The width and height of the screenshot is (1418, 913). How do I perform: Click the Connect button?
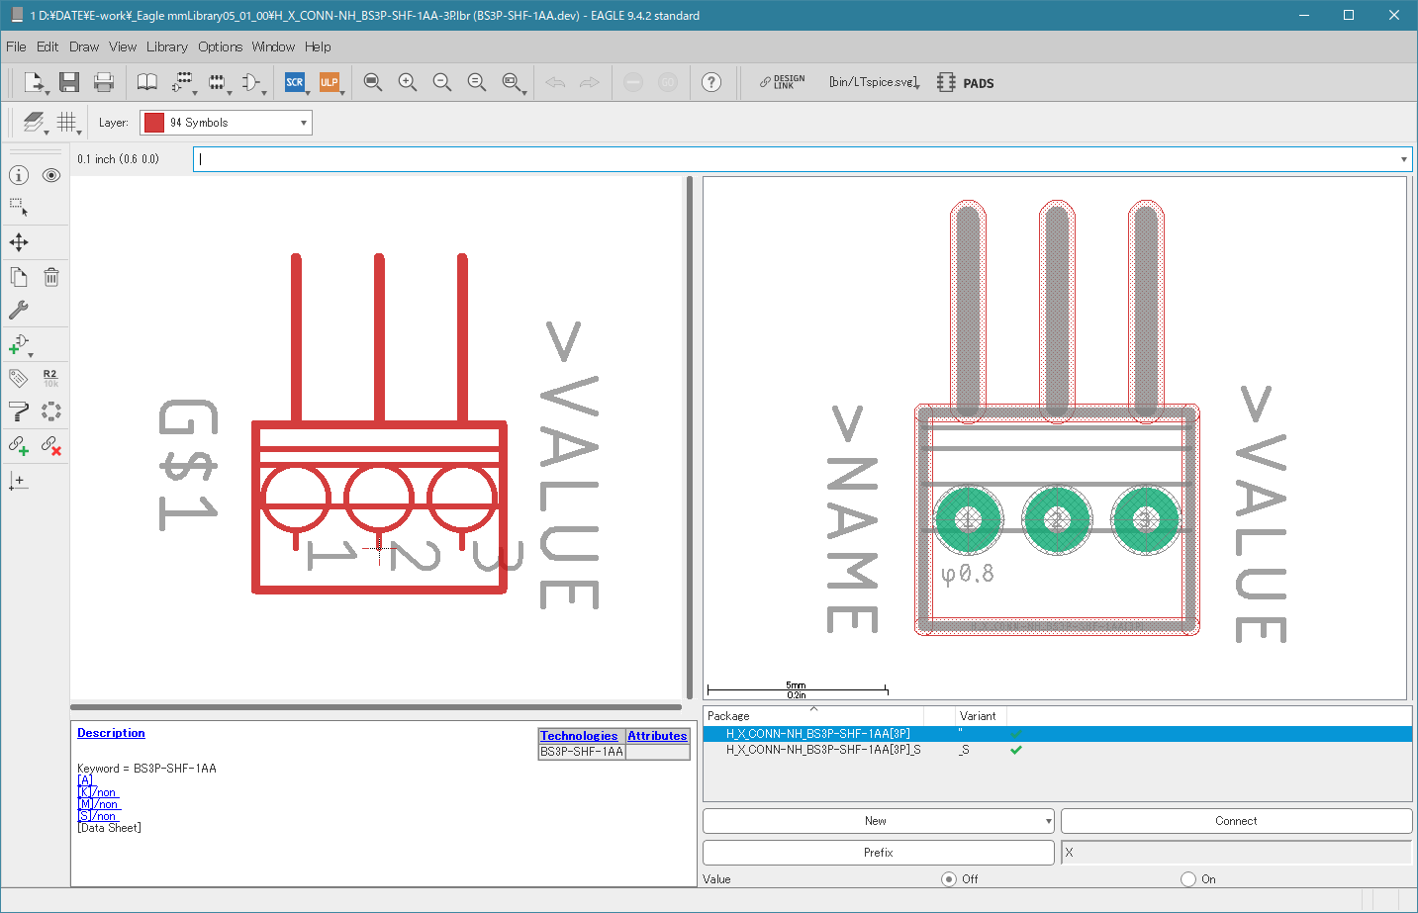coord(1236,821)
